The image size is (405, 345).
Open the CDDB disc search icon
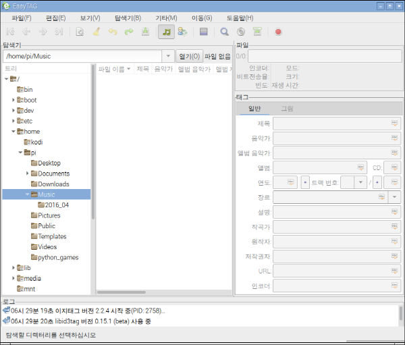[241, 32]
